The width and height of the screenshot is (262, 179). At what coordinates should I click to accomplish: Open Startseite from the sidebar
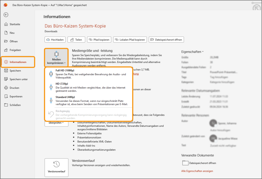17,24
